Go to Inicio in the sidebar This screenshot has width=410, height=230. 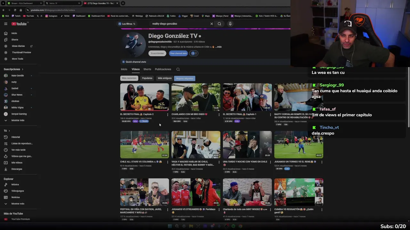click(14, 33)
